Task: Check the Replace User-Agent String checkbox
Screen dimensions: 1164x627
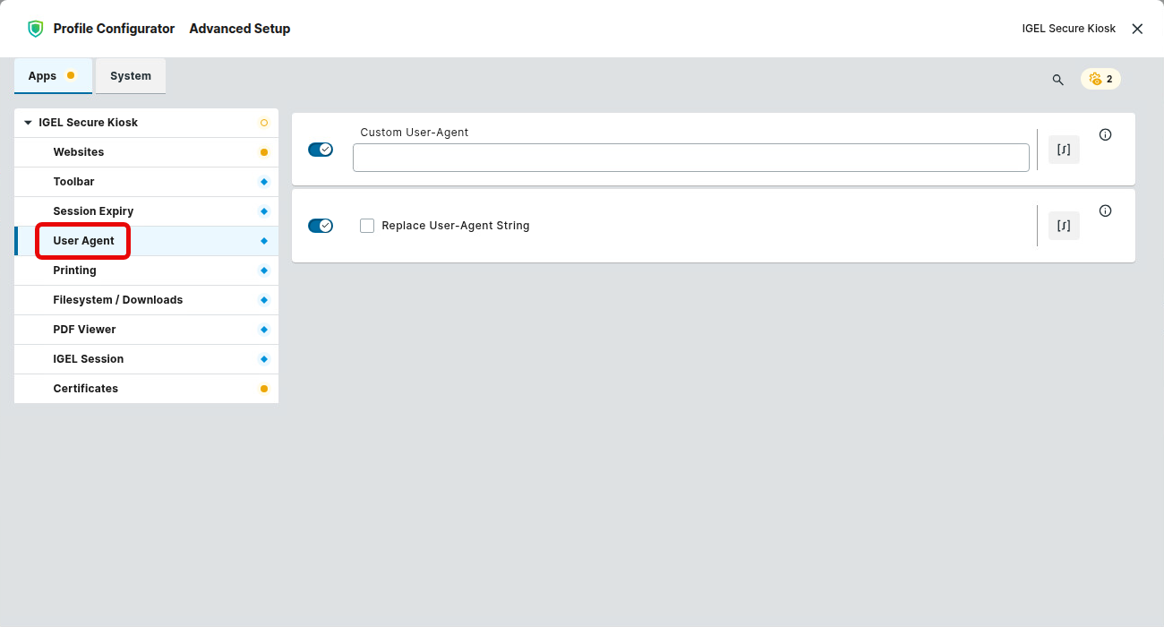Action: tap(367, 226)
